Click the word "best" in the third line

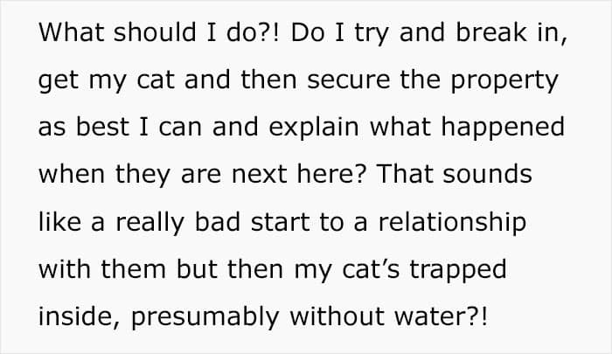102,127
